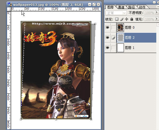Viewport: 159px width, 130px height.
Task: Select 图层 2 gray thumbnail
Action: (x=120, y=38)
